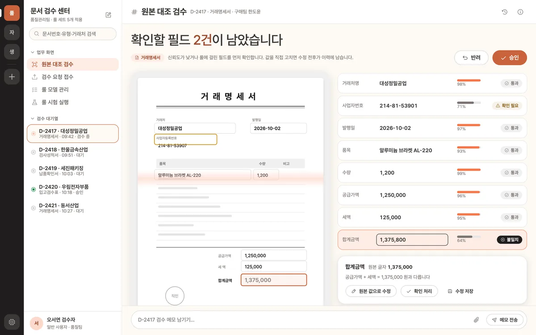This screenshot has height=335, width=536.
Task: Select 공급가액 value 1,250,000 in field list
Action: tap(393, 195)
